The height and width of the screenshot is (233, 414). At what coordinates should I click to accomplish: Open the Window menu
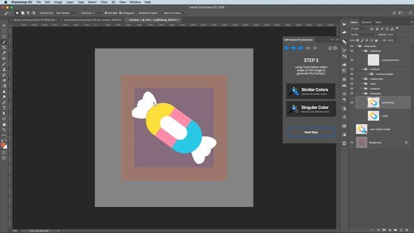(x=135, y=2)
